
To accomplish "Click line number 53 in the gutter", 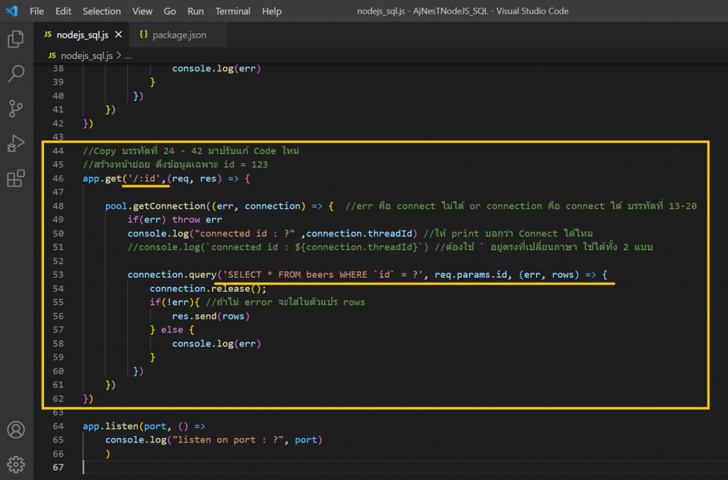I will (x=58, y=275).
